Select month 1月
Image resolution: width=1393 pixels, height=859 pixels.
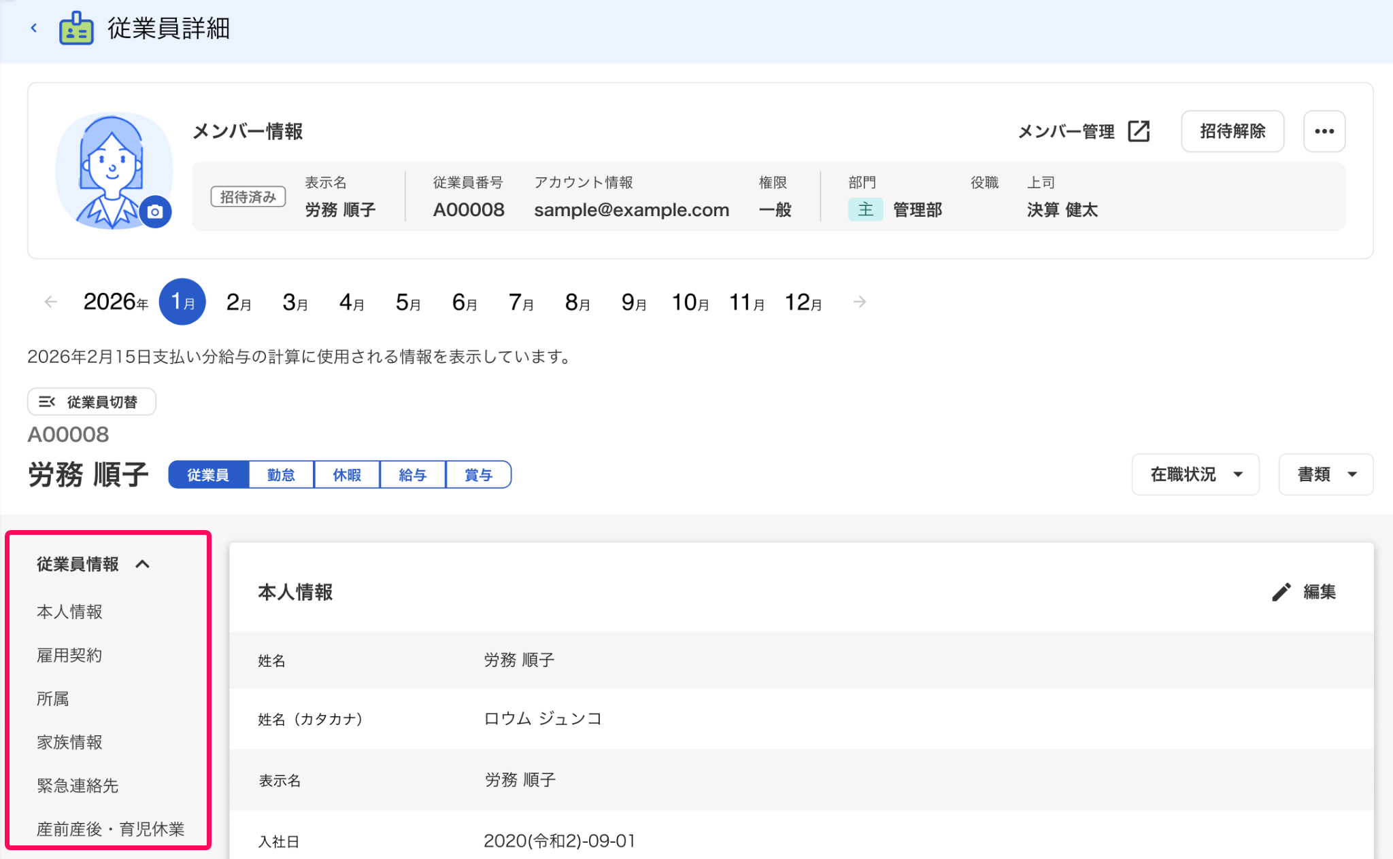pyautogui.click(x=182, y=302)
